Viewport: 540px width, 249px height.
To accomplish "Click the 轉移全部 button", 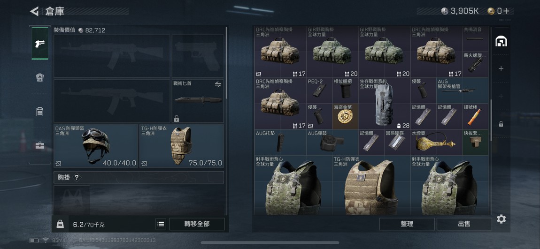I will tap(197, 224).
